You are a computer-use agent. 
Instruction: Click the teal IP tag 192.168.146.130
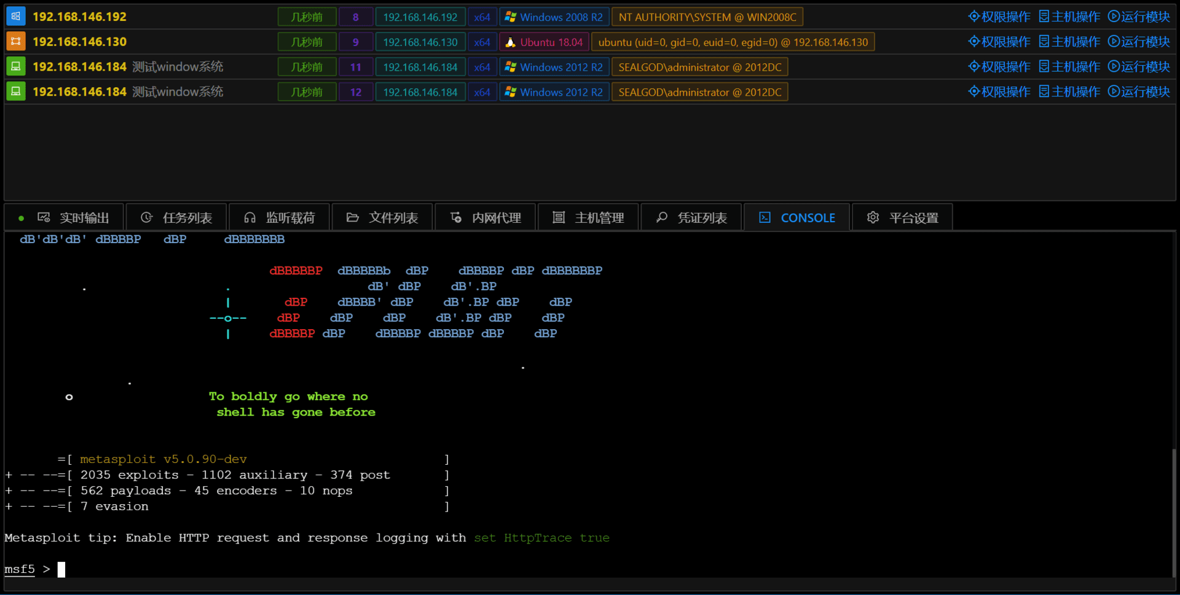tap(420, 42)
